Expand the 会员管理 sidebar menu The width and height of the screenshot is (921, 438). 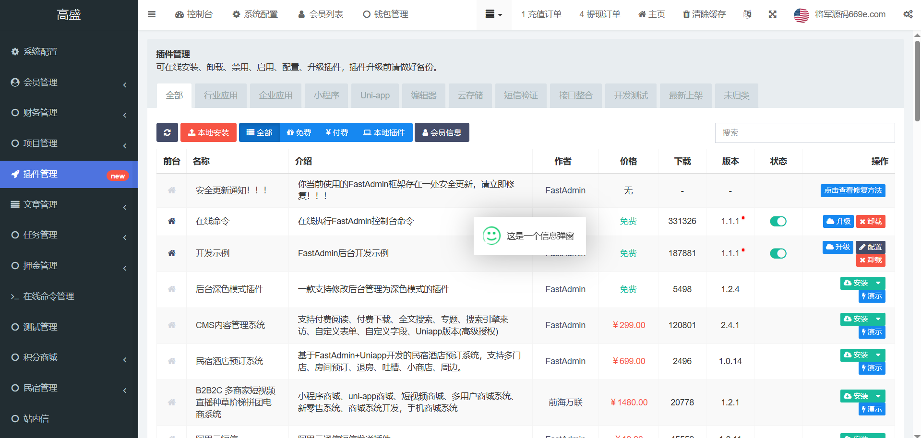click(69, 83)
